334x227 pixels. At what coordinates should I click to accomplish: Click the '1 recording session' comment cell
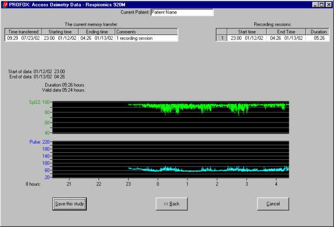point(147,38)
